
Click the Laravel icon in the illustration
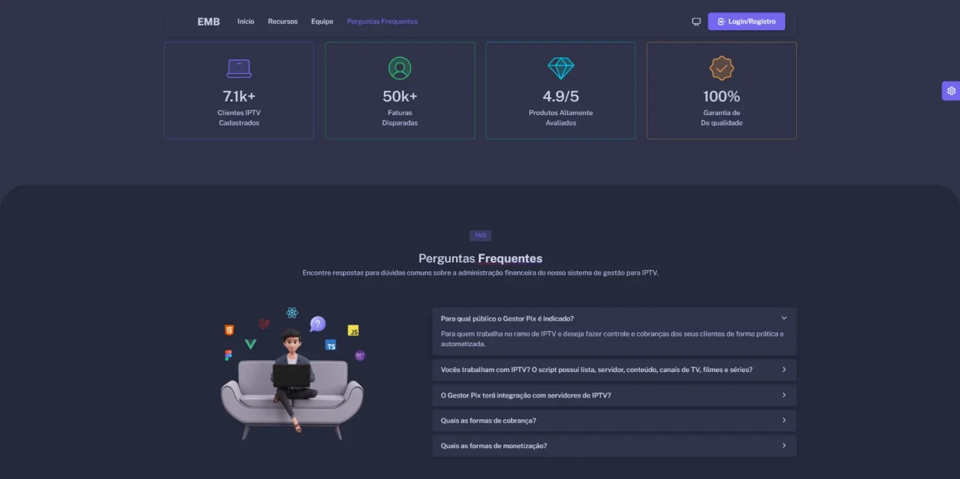pyautogui.click(x=264, y=323)
